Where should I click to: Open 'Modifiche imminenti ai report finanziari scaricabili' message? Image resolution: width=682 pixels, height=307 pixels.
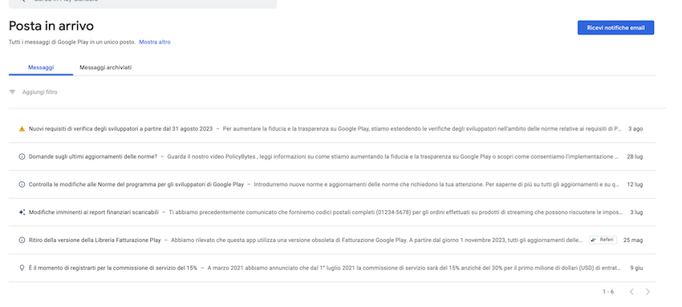[x=332, y=212]
